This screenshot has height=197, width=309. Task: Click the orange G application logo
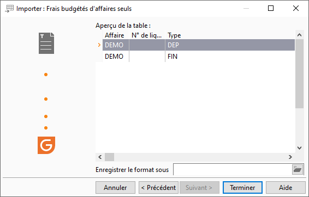[46, 145]
